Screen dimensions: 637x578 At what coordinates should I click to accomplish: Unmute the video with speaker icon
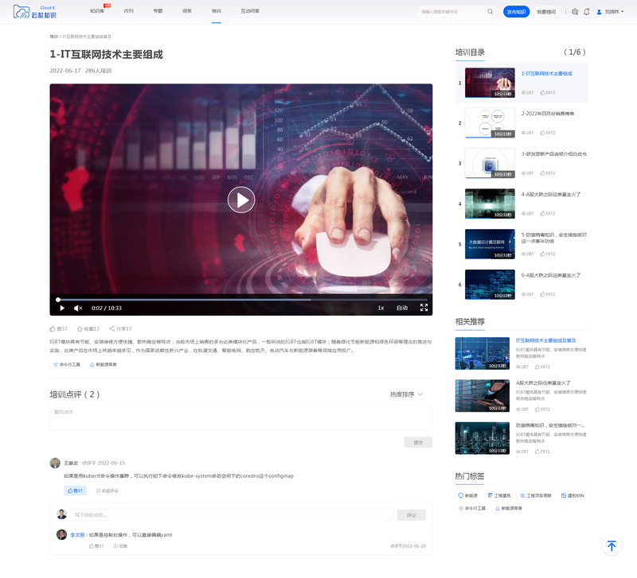pos(78,308)
